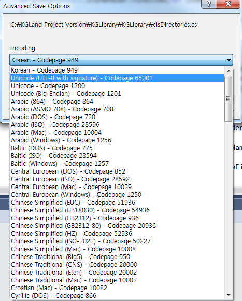Pick Chinese Simplified (GB2312) - Codepage 936
The image size is (242, 301).
[x=117, y=218]
